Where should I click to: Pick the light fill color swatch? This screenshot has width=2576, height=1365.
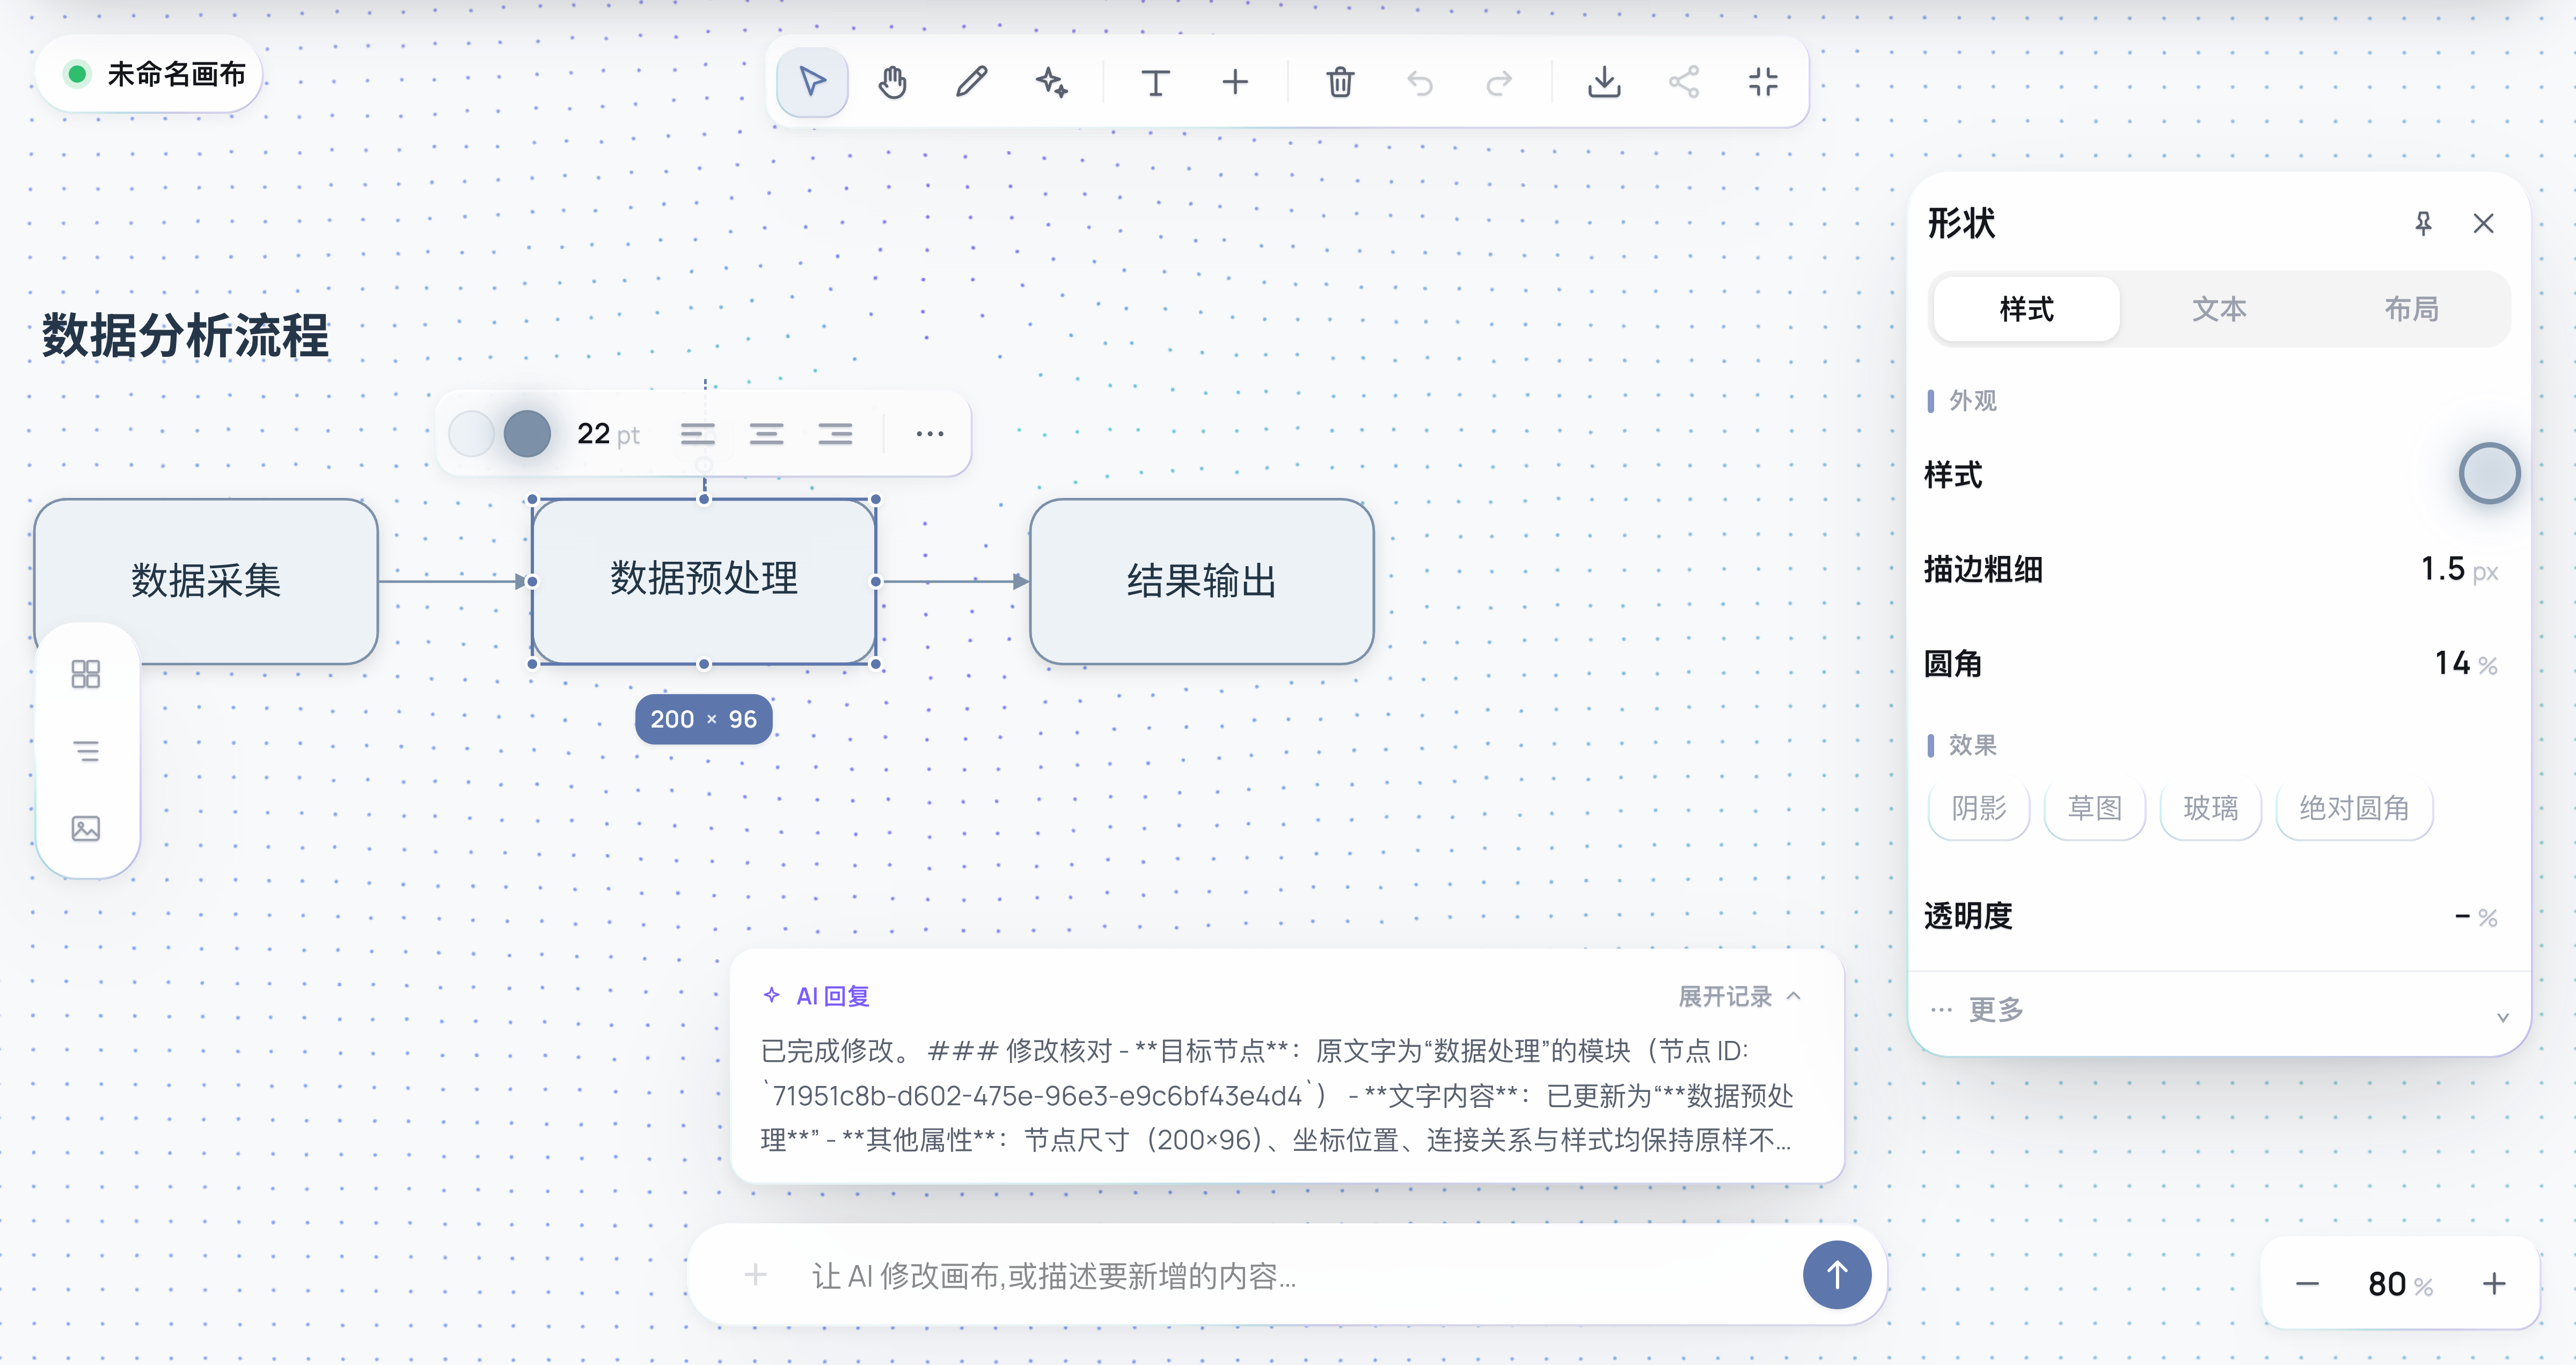(x=471, y=434)
